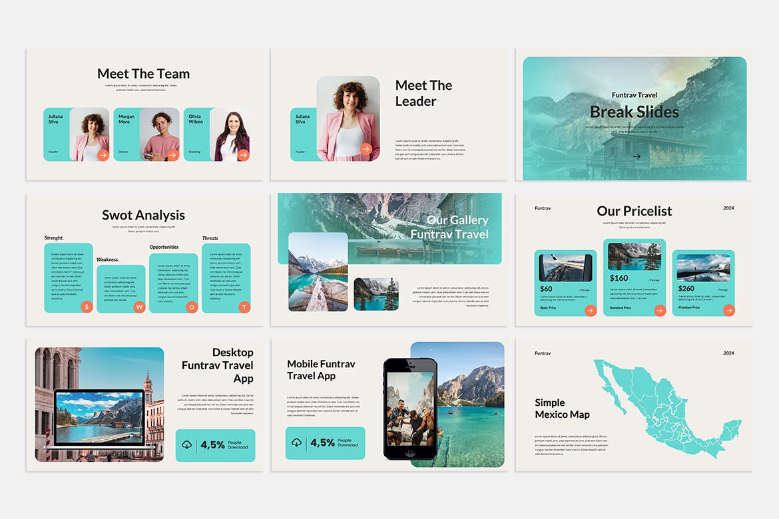Select the orange S circle under Strength
The width and height of the screenshot is (779, 519).
[86, 307]
